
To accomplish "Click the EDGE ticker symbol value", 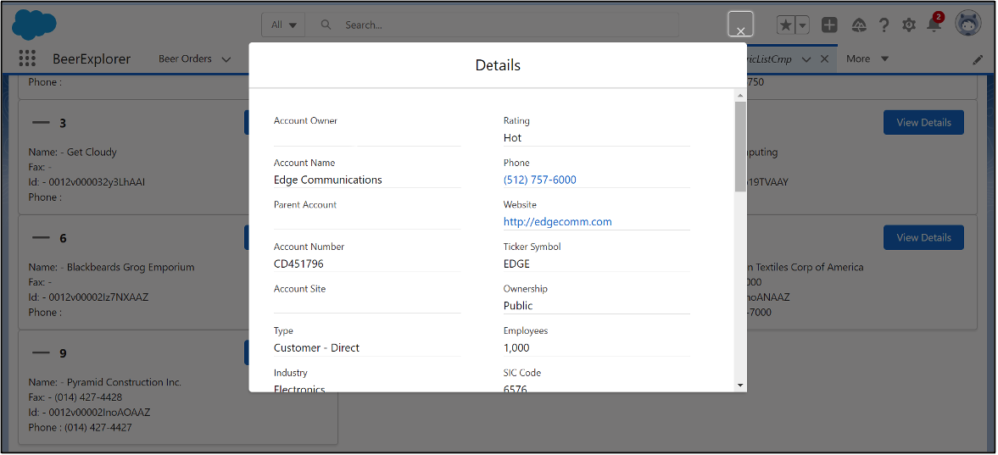I will (516, 264).
